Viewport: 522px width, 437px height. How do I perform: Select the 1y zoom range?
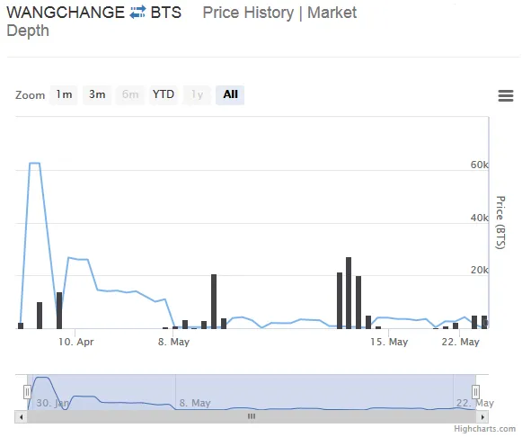(x=197, y=95)
